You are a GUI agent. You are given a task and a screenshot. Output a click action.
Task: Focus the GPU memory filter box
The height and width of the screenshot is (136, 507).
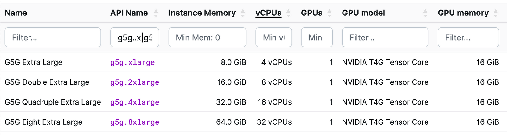(468, 37)
